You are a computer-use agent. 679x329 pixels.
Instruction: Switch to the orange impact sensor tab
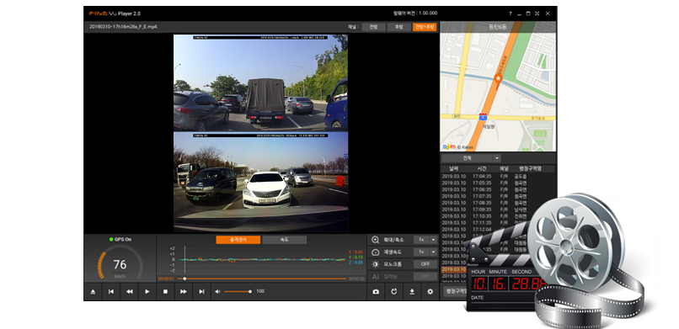(x=238, y=240)
